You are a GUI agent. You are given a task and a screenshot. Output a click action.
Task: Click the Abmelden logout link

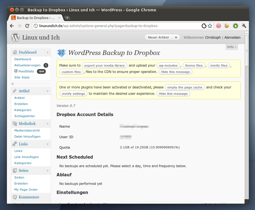pos(232,38)
